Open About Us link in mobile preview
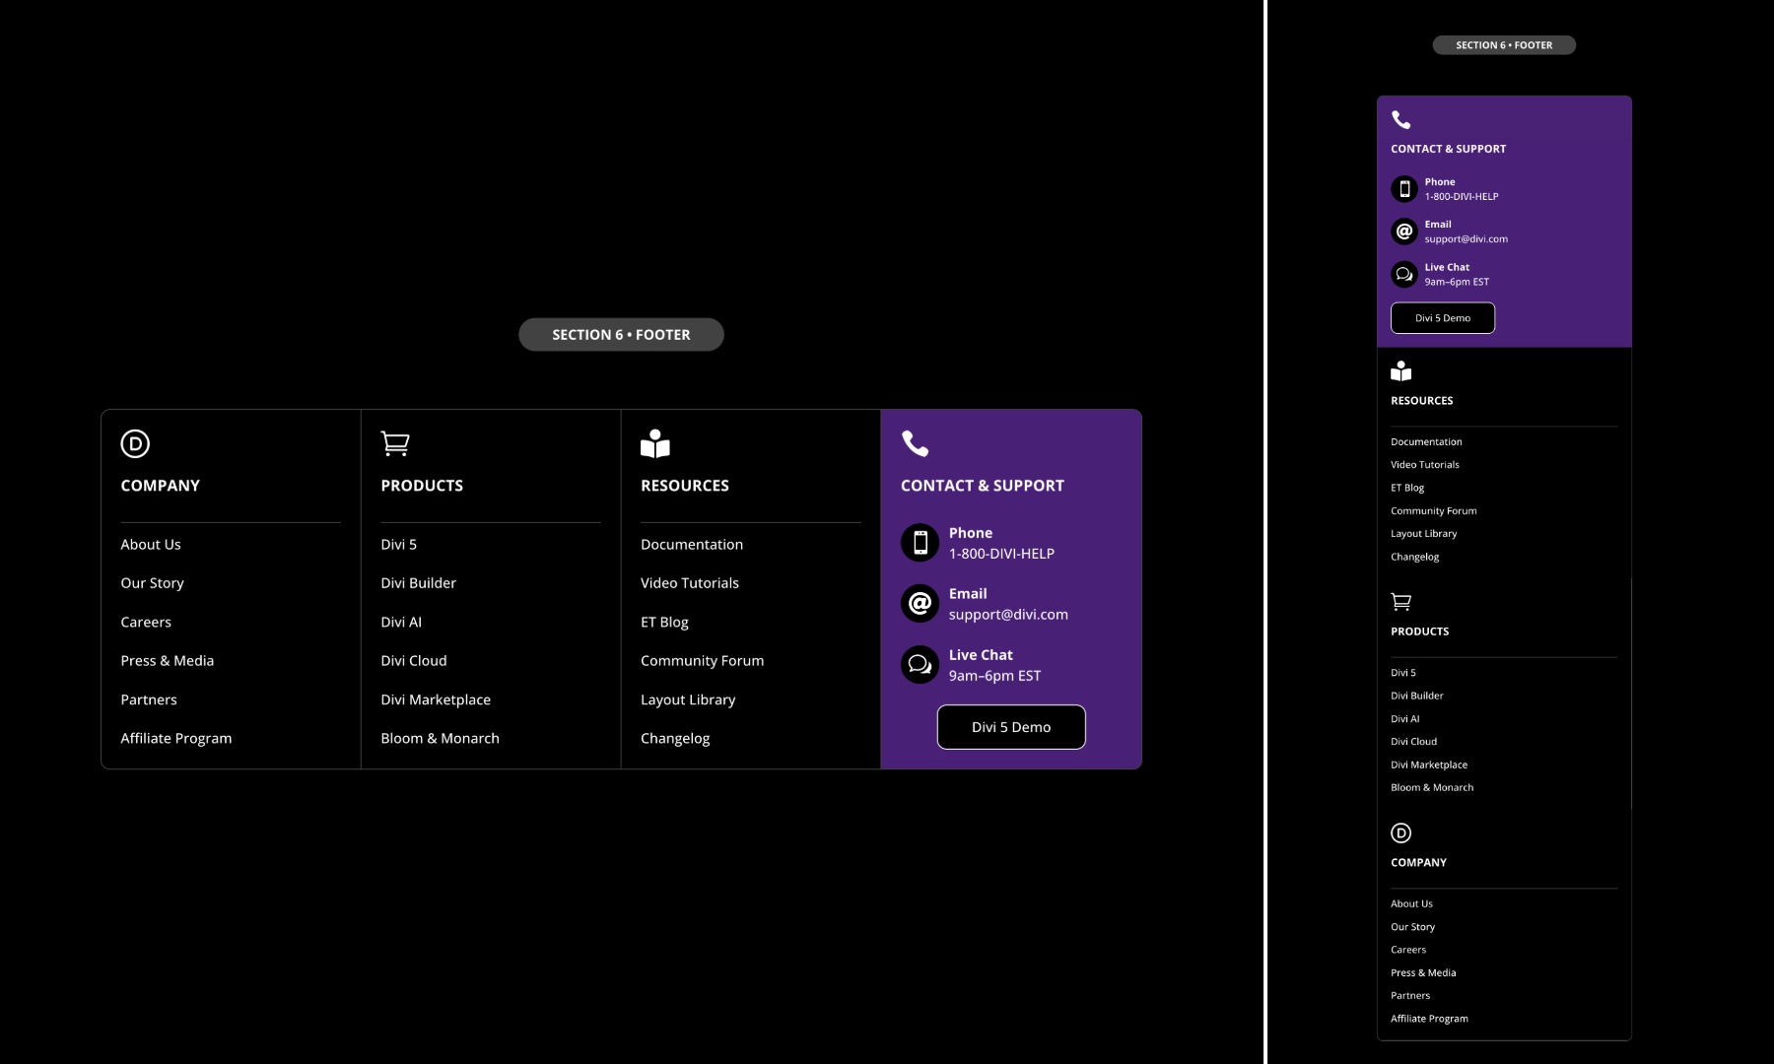Image resolution: width=1774 pixels, height=1064 pixels. pos(1412,903)
